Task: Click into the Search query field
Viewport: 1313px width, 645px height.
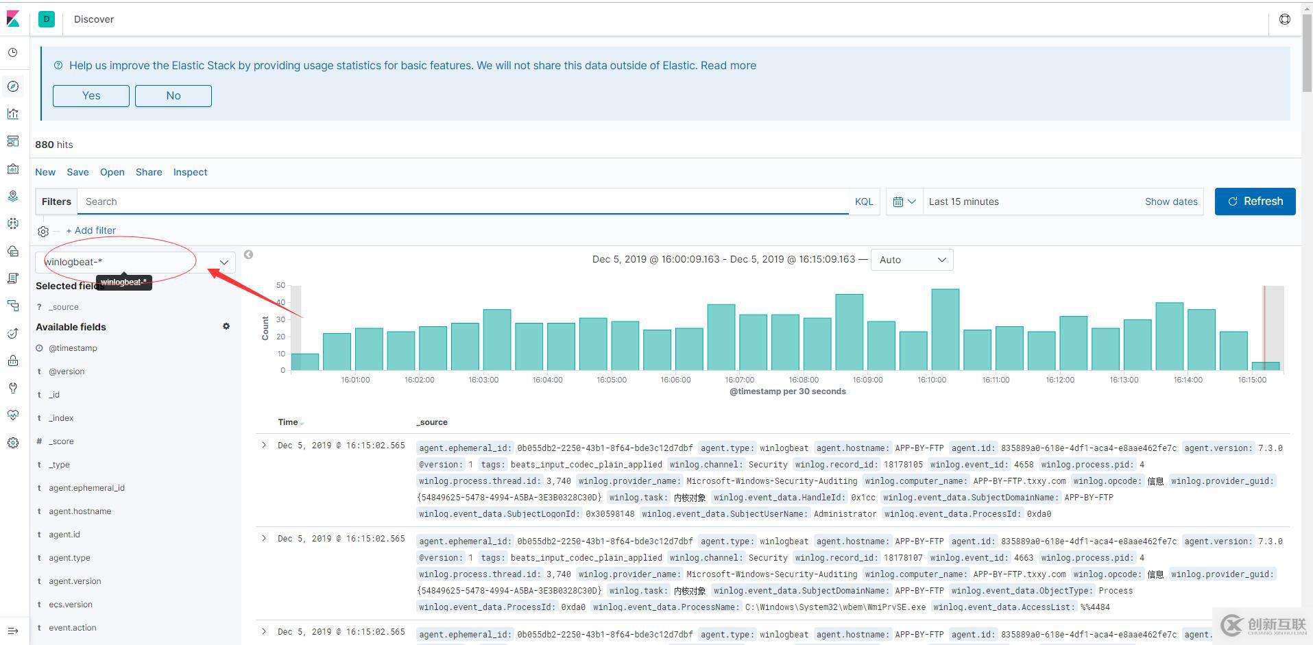Action: pyautogui.click(x=463, y=202)
